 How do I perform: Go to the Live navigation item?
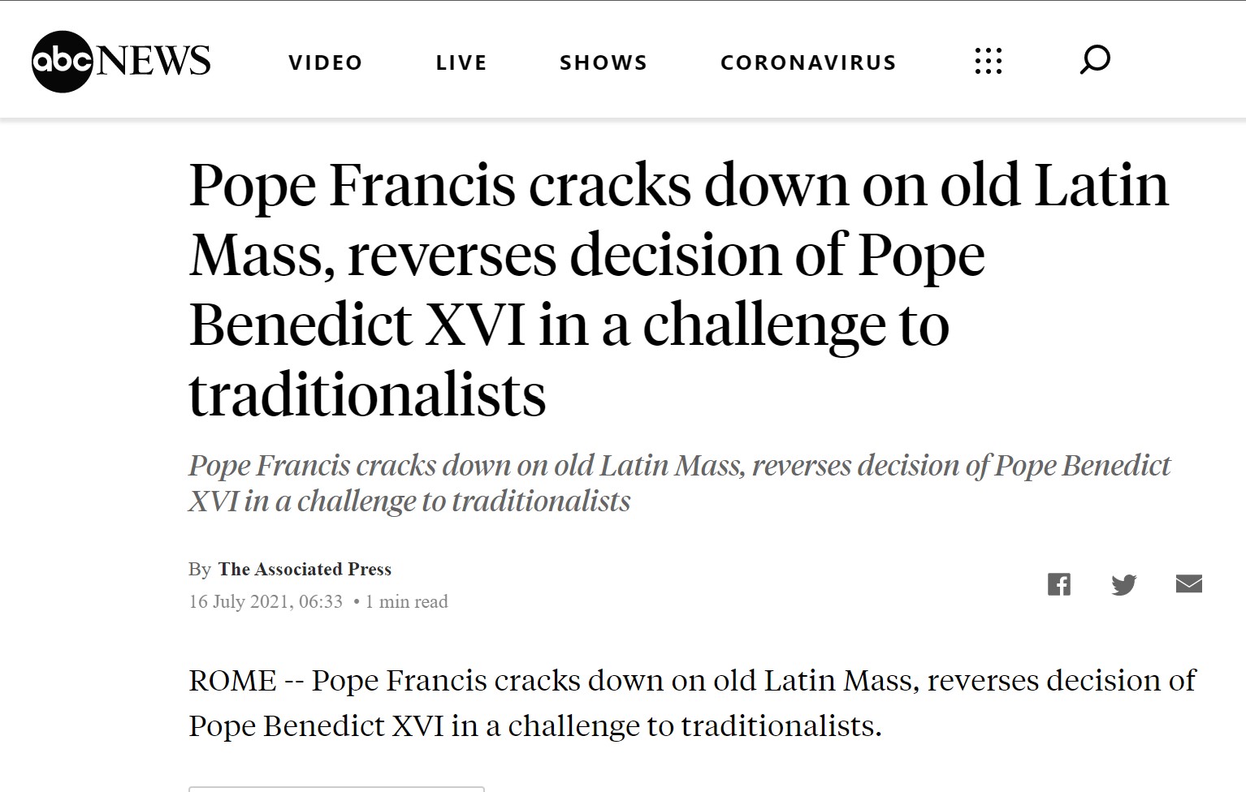461,62
